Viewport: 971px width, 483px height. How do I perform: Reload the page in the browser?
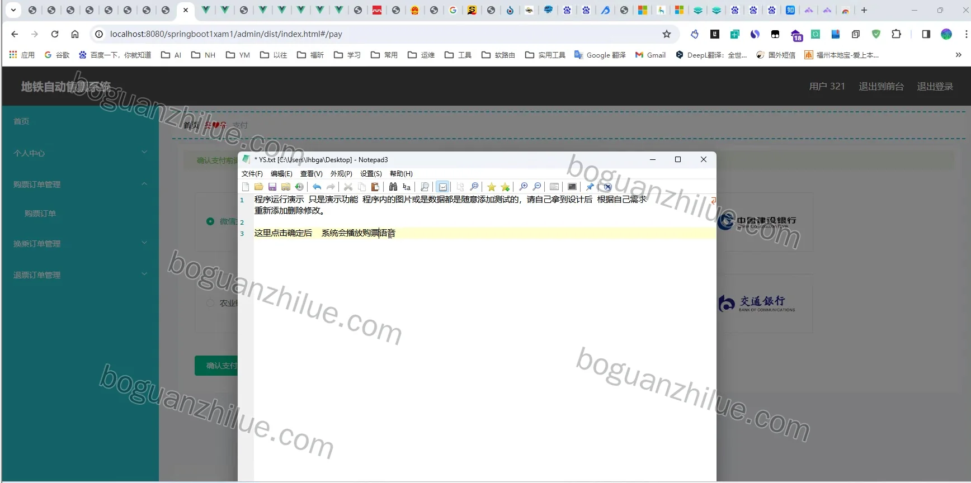(x=55, y=34)
